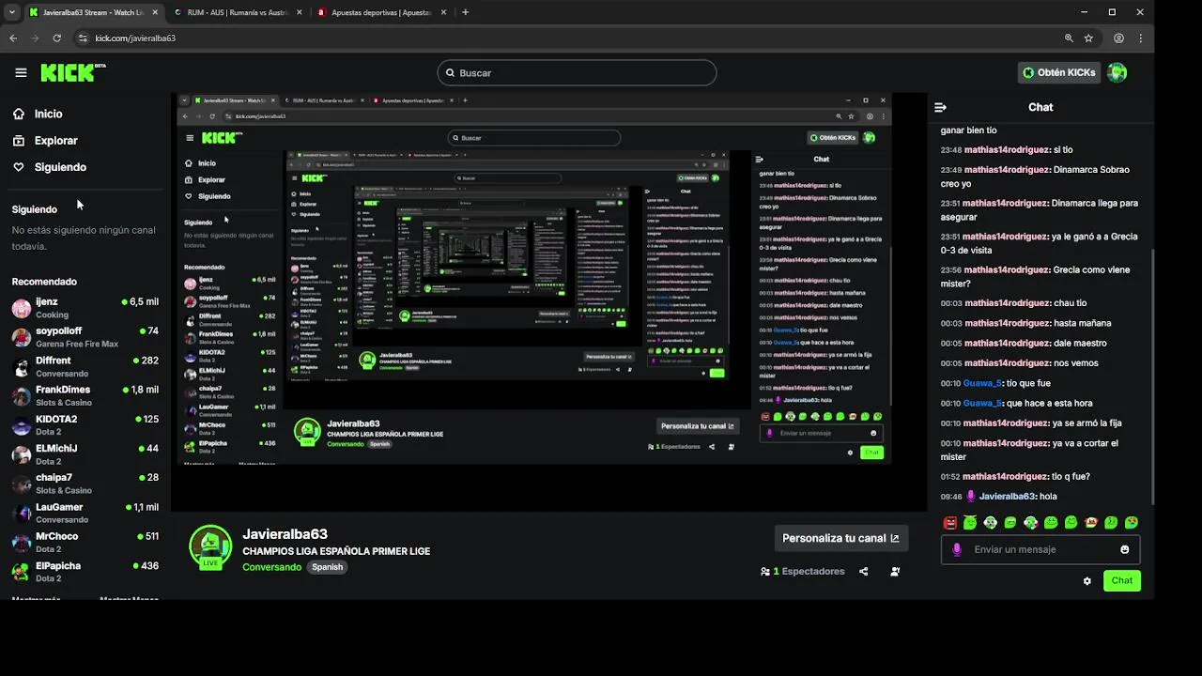
Task: Click the purple microphone icon in chat
Action: pos(957,549)
